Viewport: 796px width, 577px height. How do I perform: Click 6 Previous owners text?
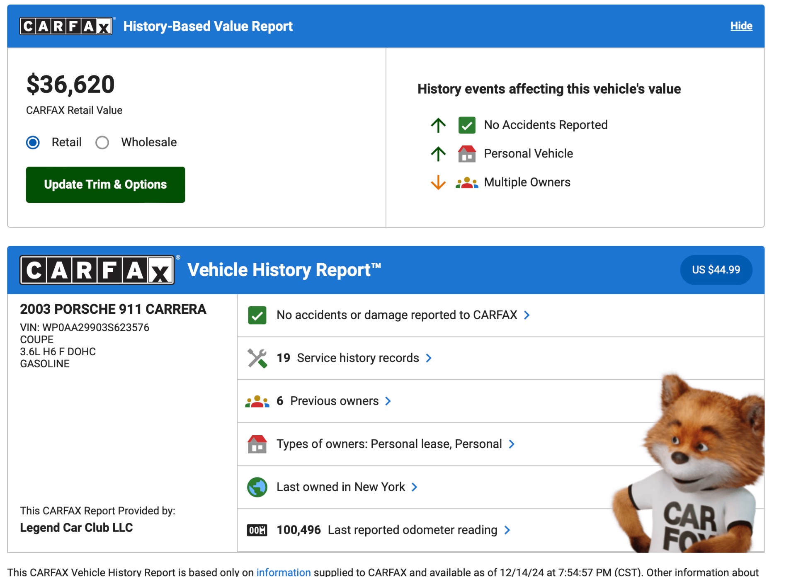pyautogui.click(x=328, y=401)
